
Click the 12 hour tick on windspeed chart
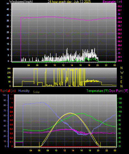click(x=63, y=65)
